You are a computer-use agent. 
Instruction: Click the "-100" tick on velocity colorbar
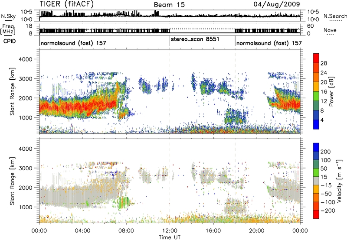(328, 202)
